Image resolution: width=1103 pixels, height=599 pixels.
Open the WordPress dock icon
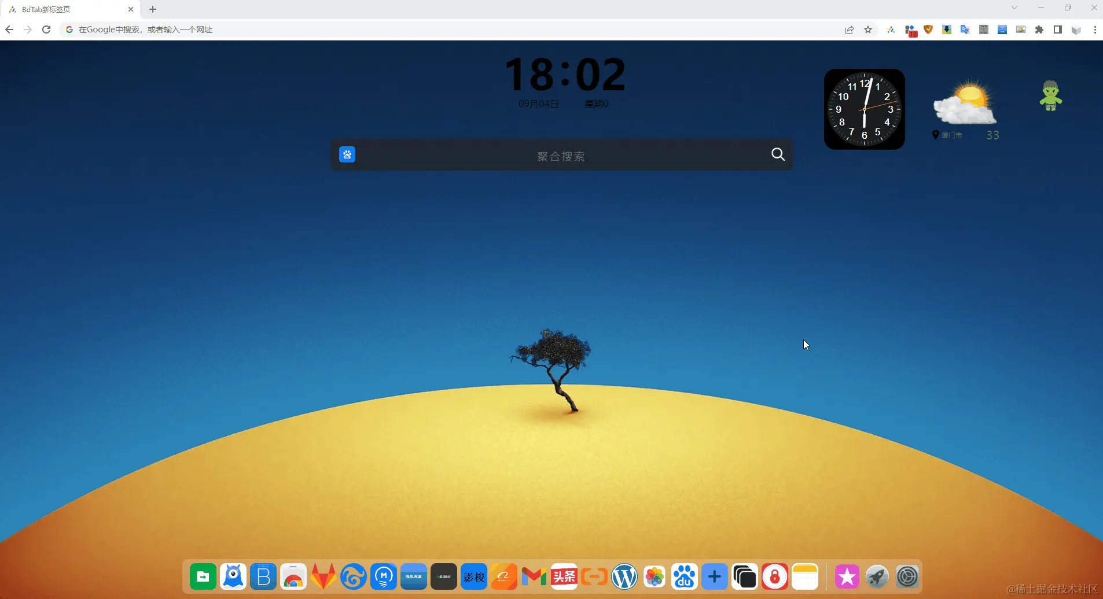(624, 576)
